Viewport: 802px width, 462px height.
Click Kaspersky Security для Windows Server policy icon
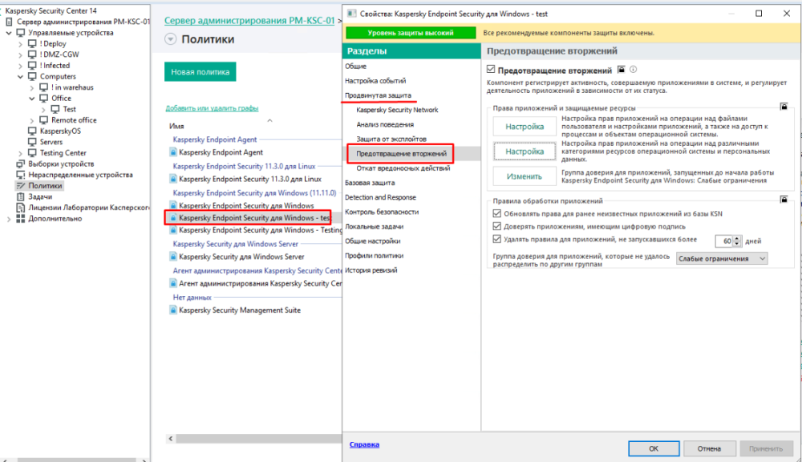pyautogui.click(x=173, y=257)
